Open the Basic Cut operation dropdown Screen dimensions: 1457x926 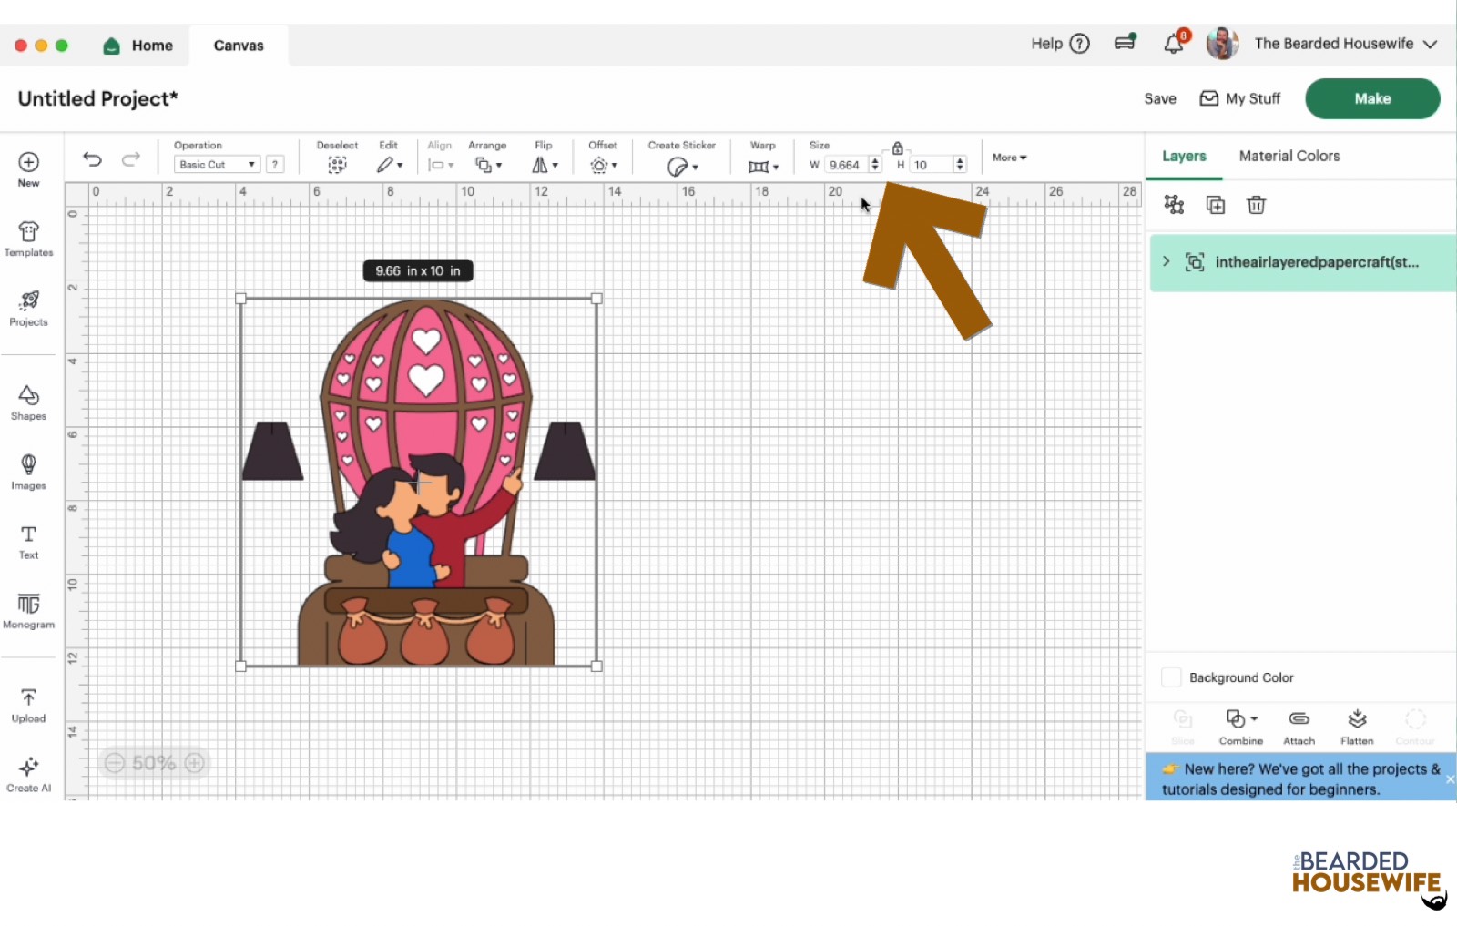[x=215, y=164]
